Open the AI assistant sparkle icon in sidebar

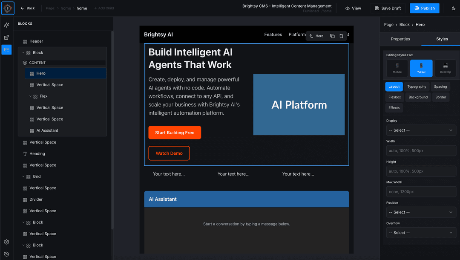[6, 26]
